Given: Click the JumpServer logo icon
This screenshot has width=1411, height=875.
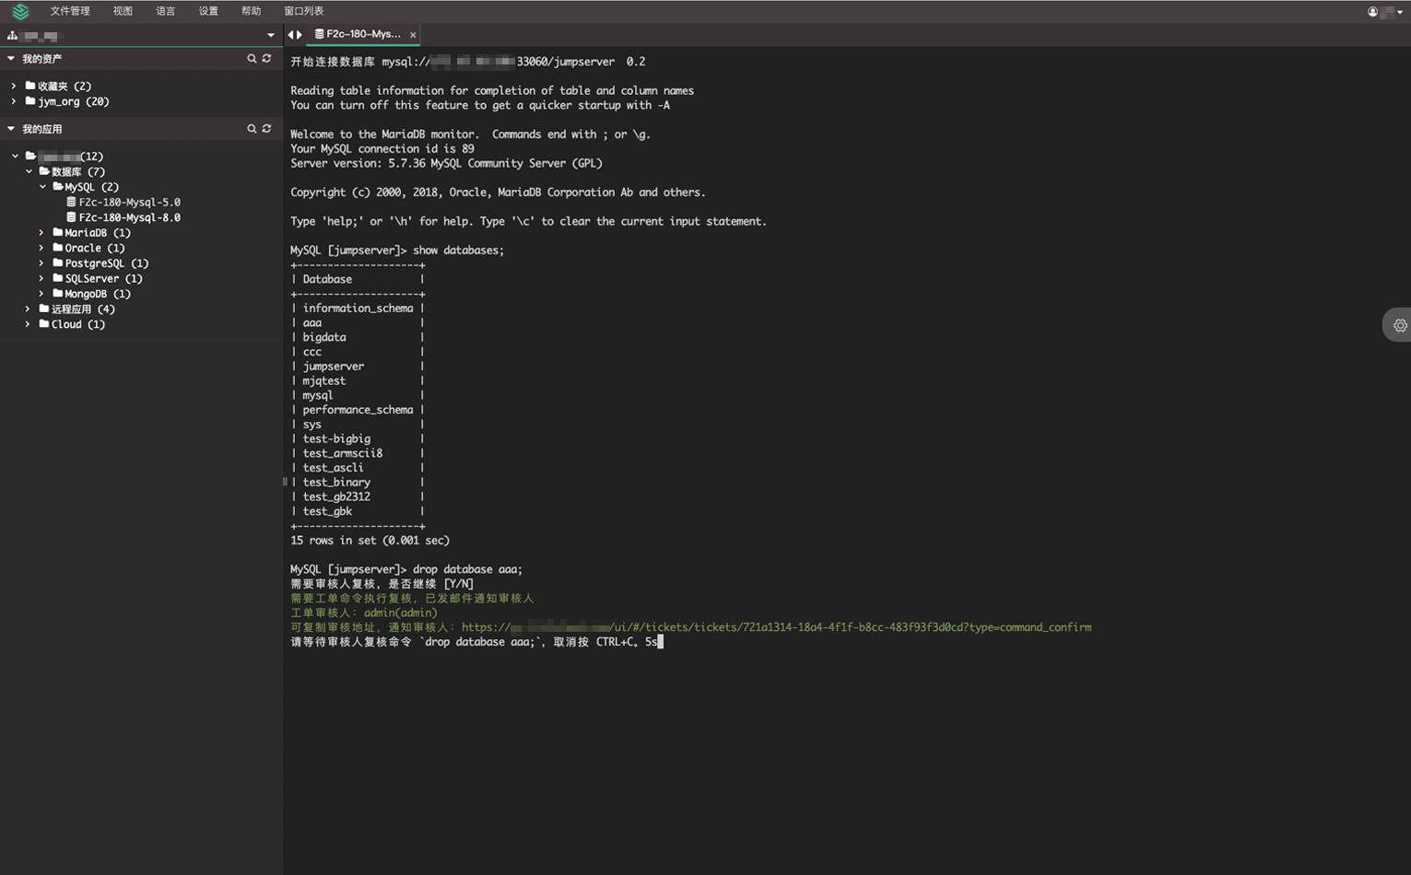Looking at the screenshot, I should (x=20, y=11).
